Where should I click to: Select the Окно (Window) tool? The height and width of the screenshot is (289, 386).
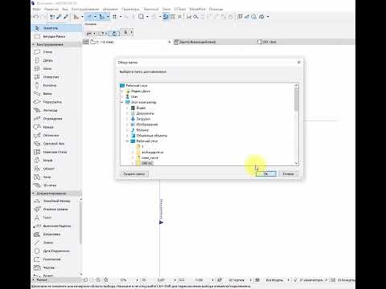pos(56,69)
